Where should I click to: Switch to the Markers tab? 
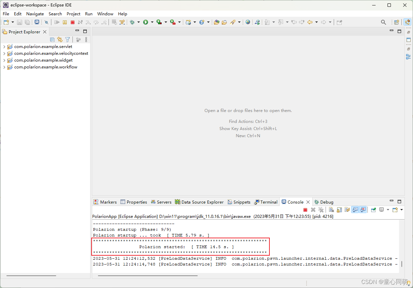(x=105, y=202)
